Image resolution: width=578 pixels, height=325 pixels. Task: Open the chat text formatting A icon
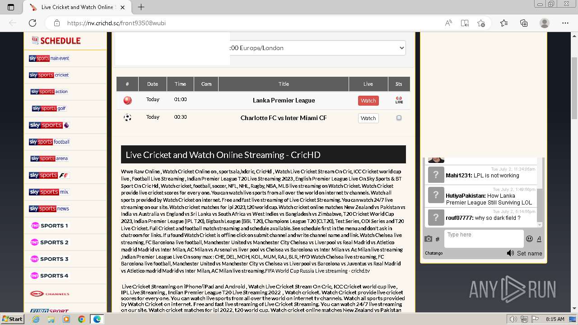point(539,239)
